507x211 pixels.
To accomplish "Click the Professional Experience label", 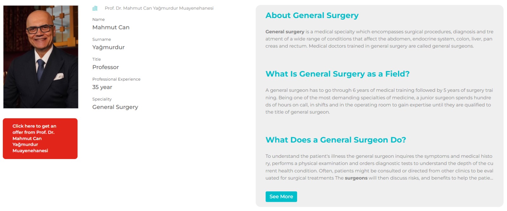I will [116, 79].
